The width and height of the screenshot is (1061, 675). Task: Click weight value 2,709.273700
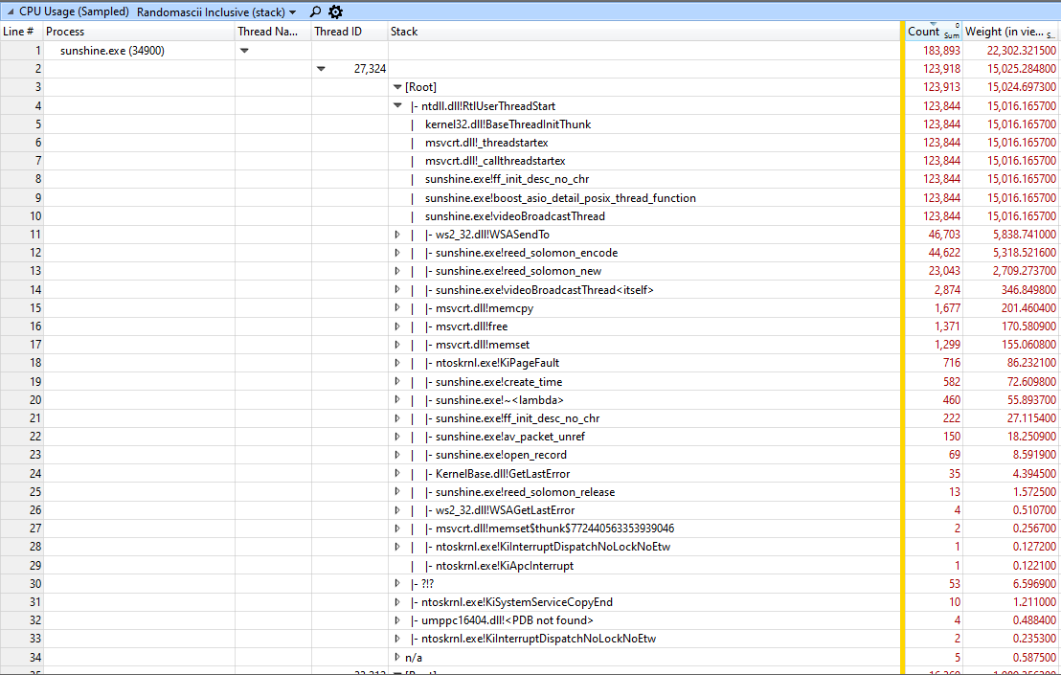click(1025, 271)
